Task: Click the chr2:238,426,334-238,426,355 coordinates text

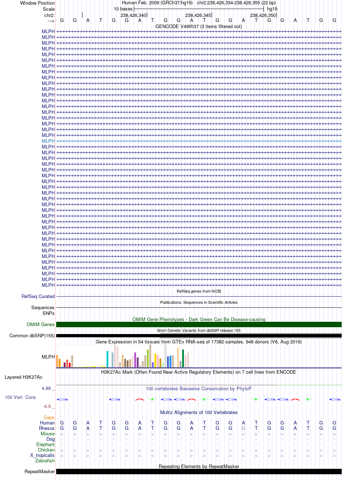Action: tap(236, 3)
